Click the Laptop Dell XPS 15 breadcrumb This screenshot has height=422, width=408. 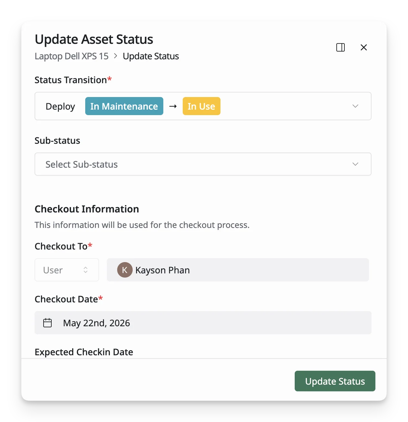coord(72,56)
